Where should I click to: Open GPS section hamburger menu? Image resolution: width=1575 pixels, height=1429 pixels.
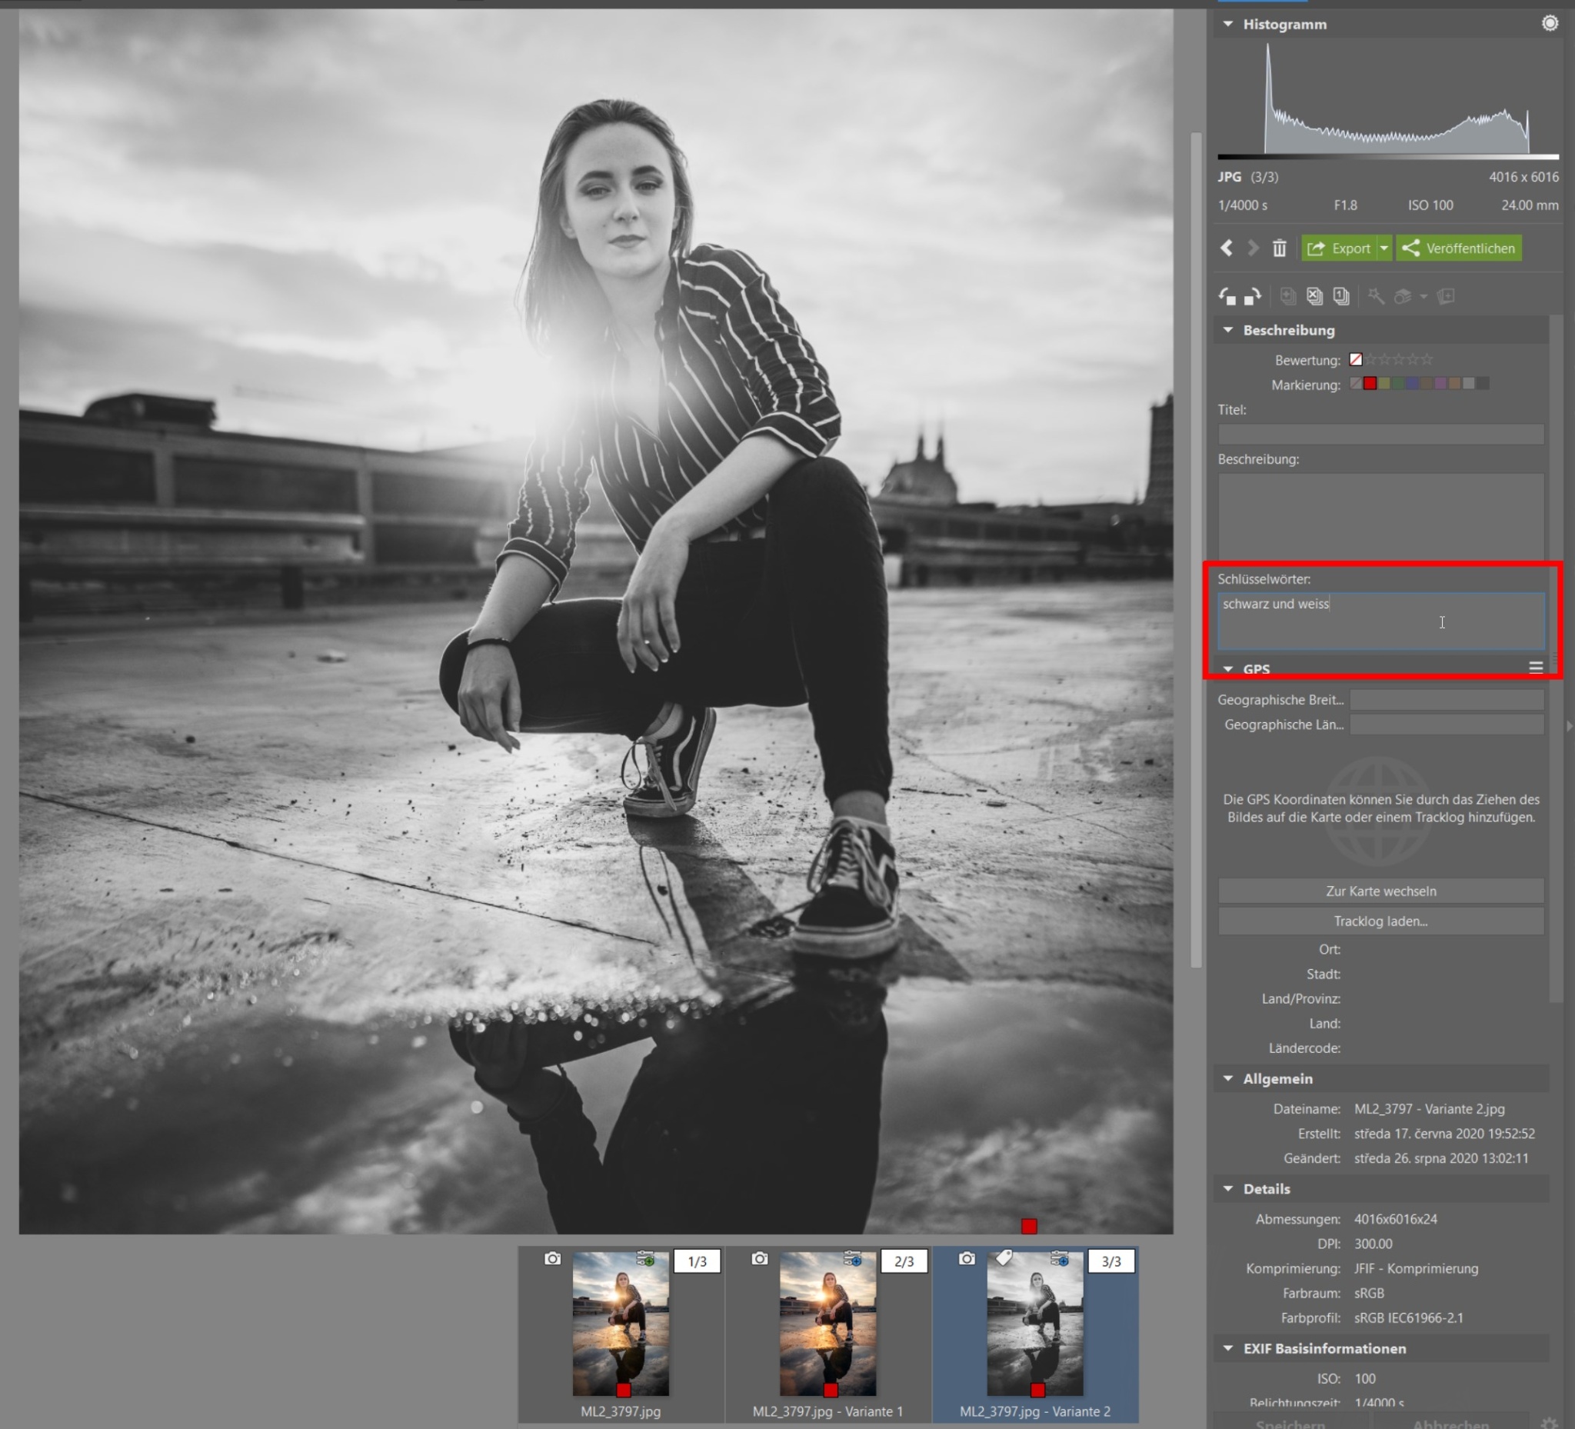click(1535, 668)
